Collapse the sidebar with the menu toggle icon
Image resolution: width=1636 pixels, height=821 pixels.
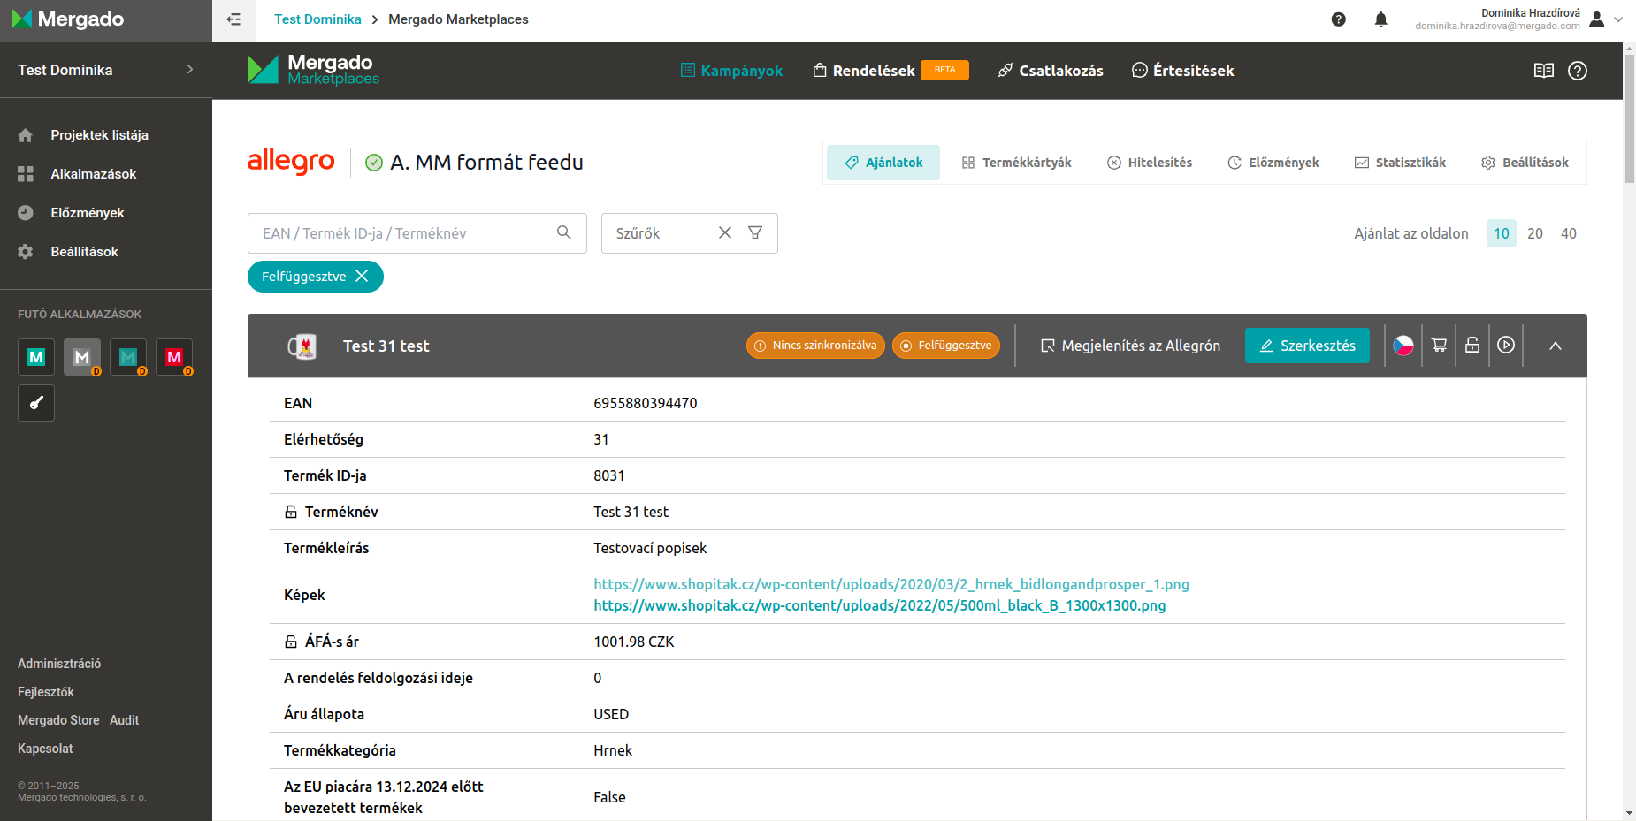(x=233, y=19)
